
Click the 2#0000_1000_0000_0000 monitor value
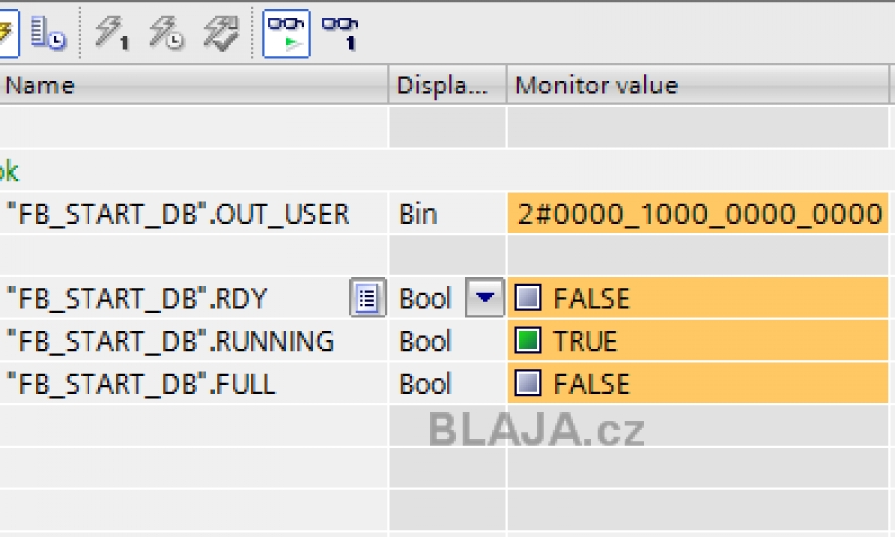(x=697, y=214)
